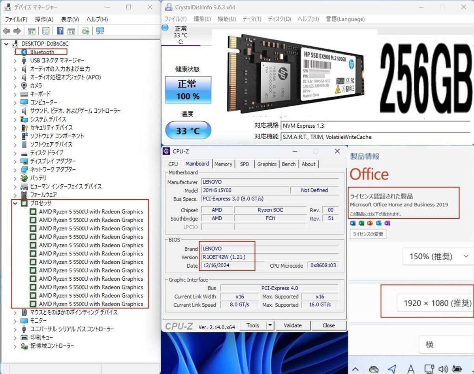Open 操作(A) menu in Device Manager
Viewport: 474px width, 374px height.
(x=44, y=19)
